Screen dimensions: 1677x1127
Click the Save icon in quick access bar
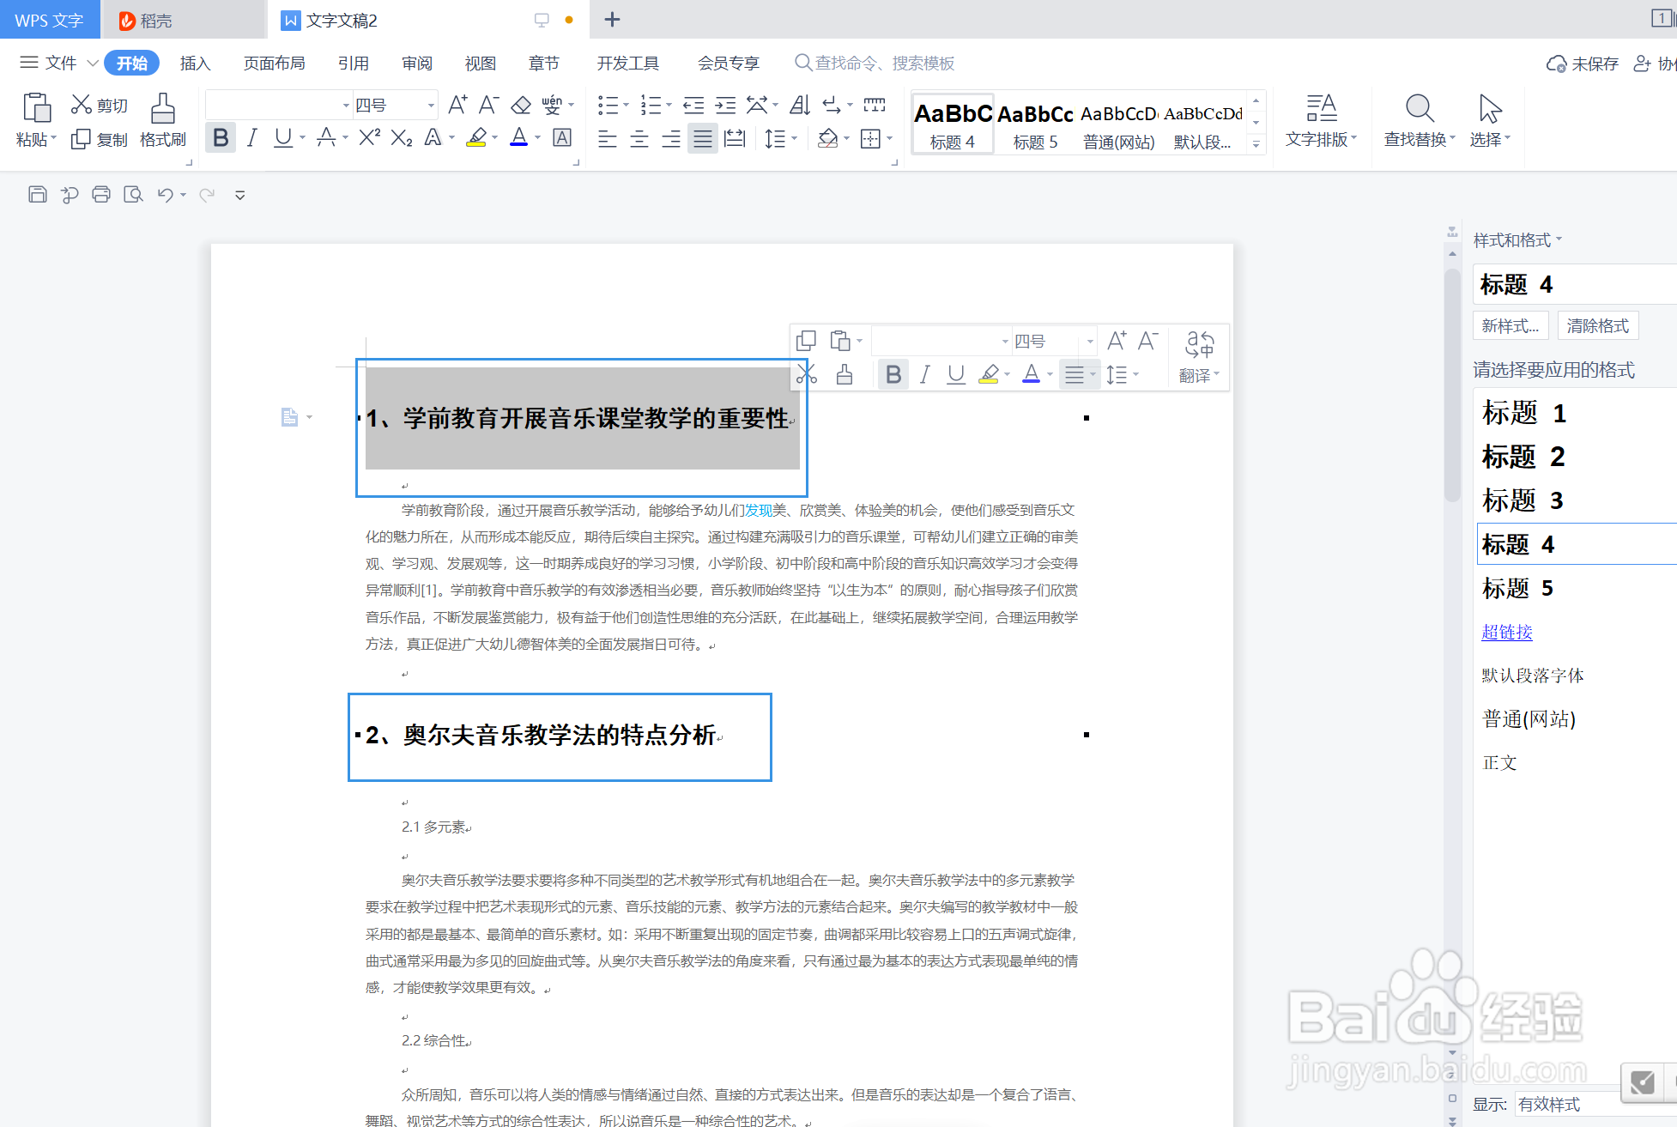click(x=38, y=195)
